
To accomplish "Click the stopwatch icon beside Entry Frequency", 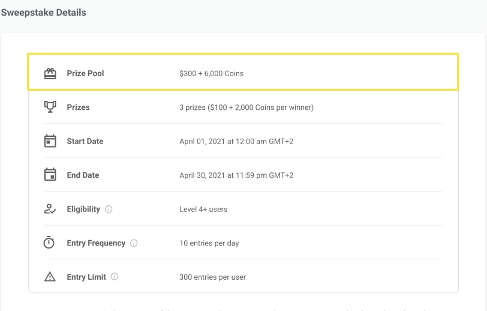I will [50, 243].
